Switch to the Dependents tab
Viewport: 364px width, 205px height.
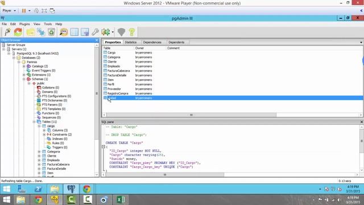click(176, 42)
